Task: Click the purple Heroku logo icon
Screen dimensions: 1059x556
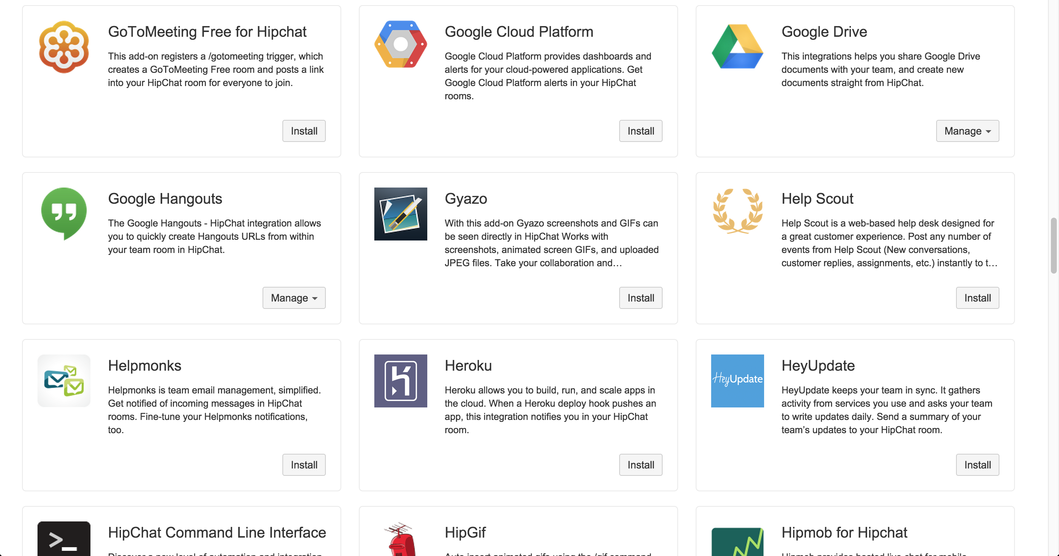Action: (x=400, y=381)
